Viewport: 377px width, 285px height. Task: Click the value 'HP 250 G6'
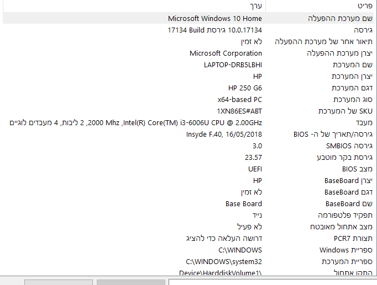(245, 88)
